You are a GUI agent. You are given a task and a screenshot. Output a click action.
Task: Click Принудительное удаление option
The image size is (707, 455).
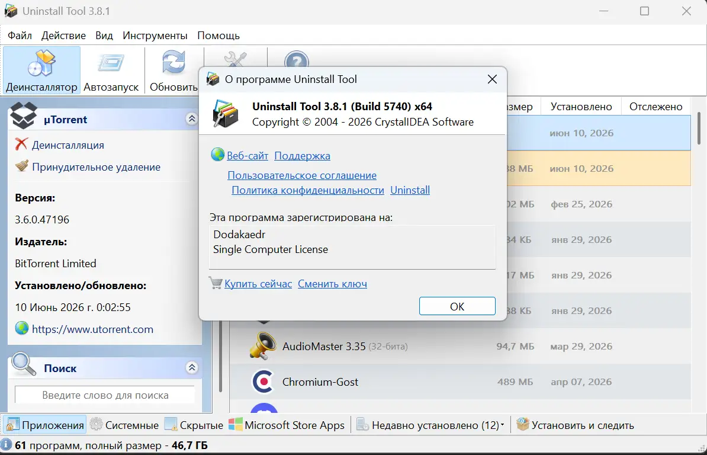pos(96,167)
